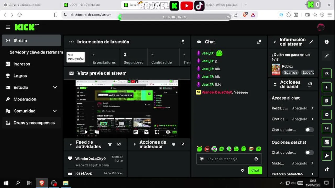
Task: Pop out the Chat panel
Action: point(259,42)
